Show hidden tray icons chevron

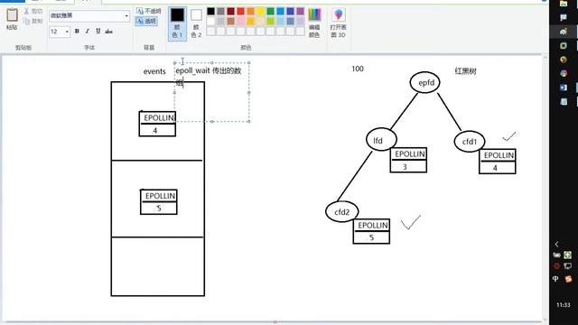point(556,244)
